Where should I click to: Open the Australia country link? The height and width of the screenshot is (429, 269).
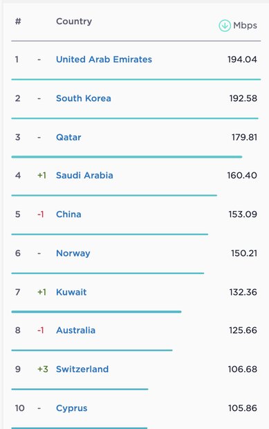(76, 330)
